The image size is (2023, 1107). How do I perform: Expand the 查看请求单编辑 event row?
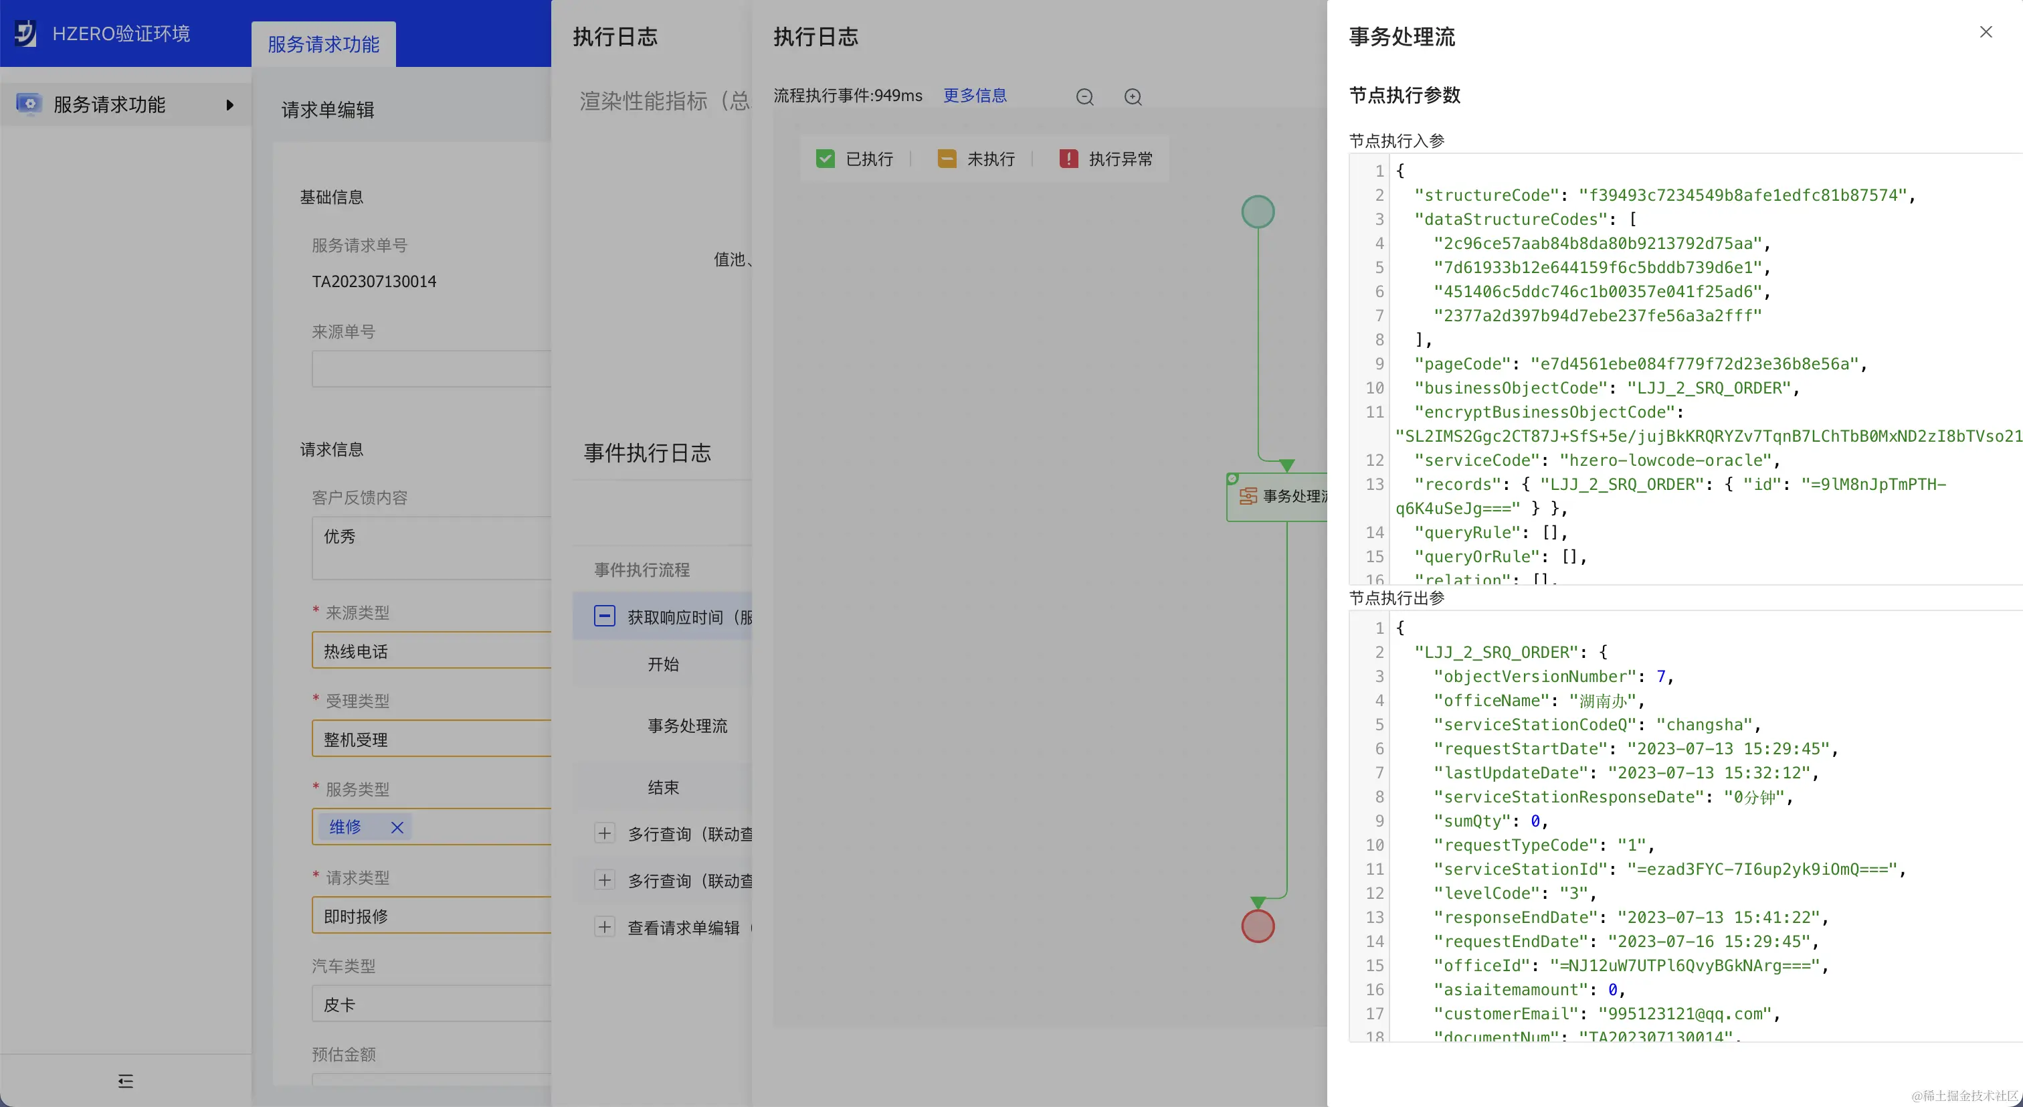click(x=604, y=927)
